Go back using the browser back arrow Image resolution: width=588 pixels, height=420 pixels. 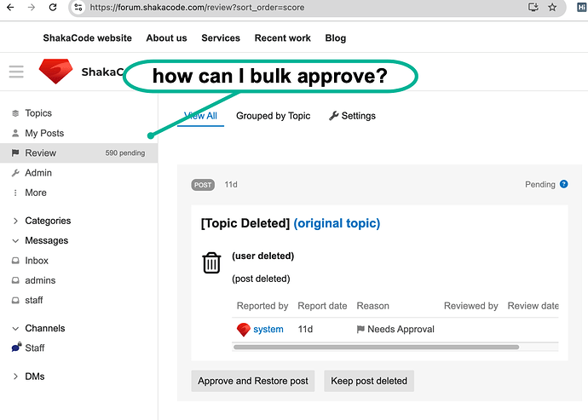[x=10, y=7]
